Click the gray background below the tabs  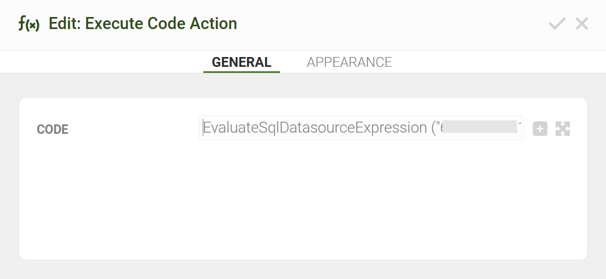(303, 85)
